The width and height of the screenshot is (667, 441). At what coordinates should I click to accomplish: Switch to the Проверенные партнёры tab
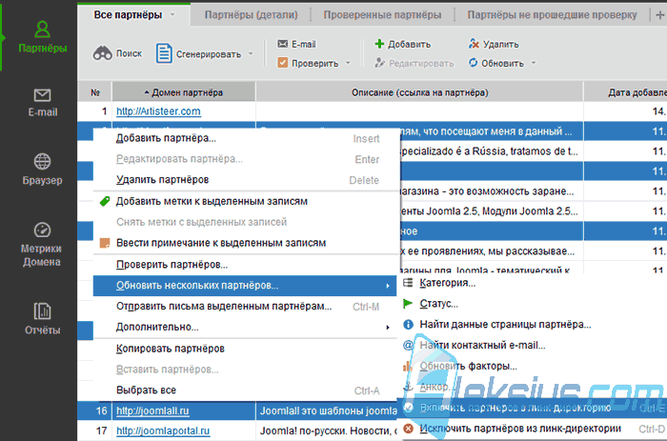click(382, 15)
